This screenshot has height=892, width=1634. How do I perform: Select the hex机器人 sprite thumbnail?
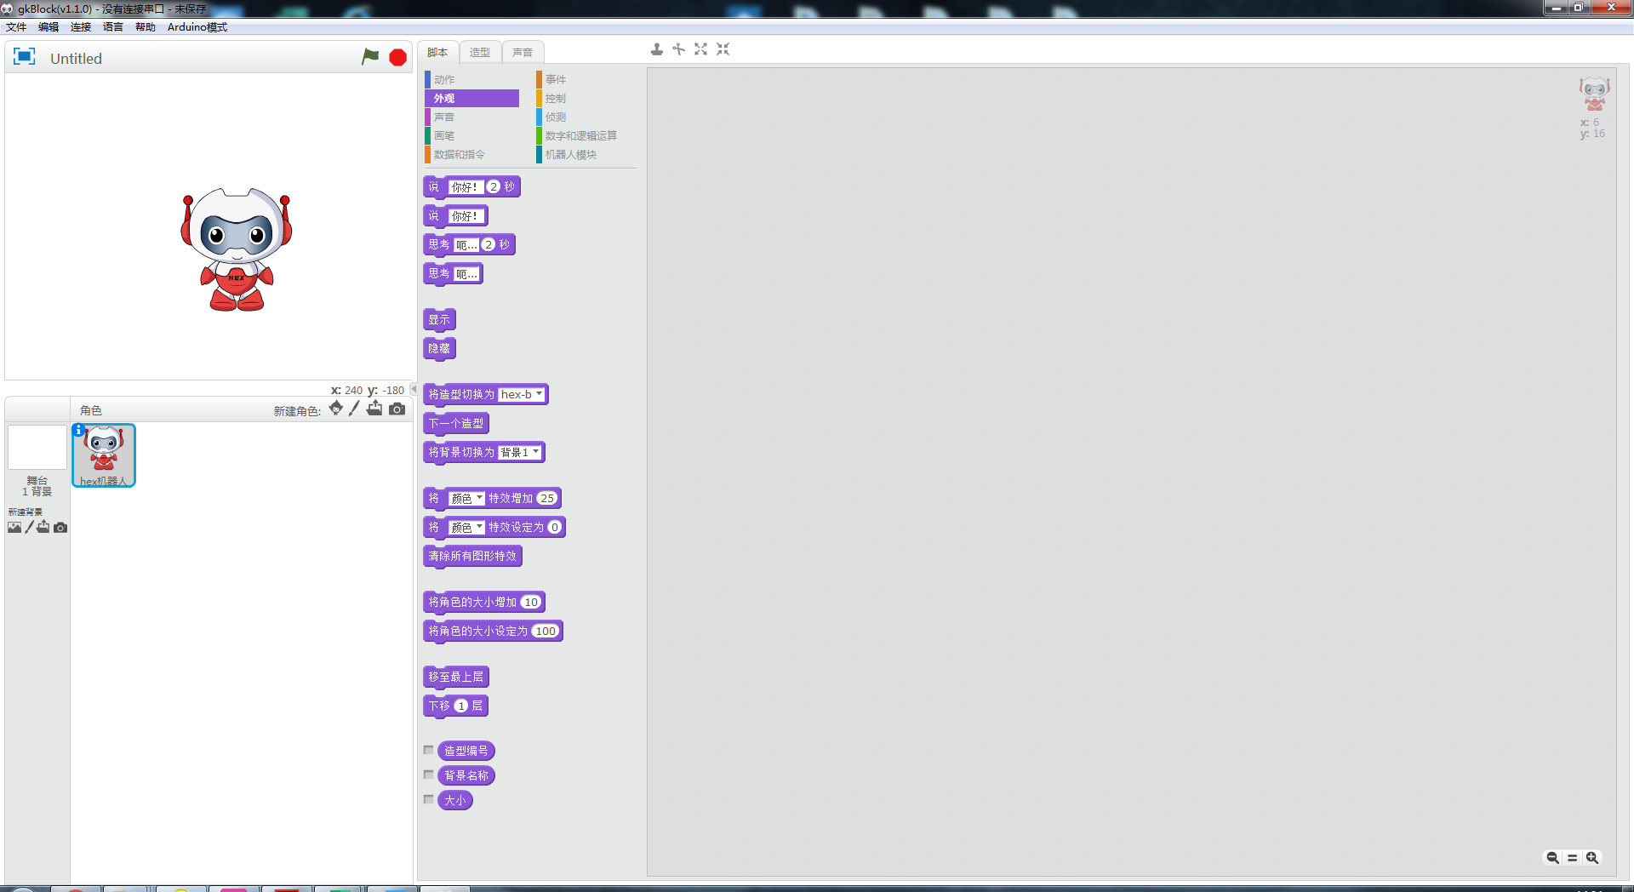[x=103, y=451]
